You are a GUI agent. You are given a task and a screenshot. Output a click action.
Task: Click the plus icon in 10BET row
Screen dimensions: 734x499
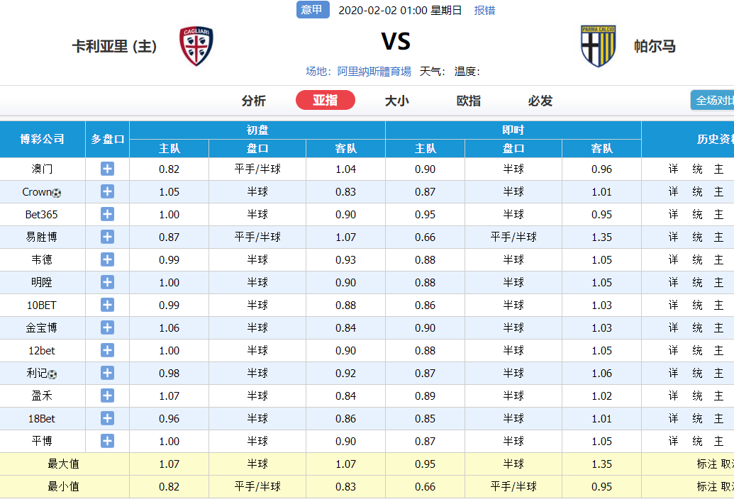107,305
